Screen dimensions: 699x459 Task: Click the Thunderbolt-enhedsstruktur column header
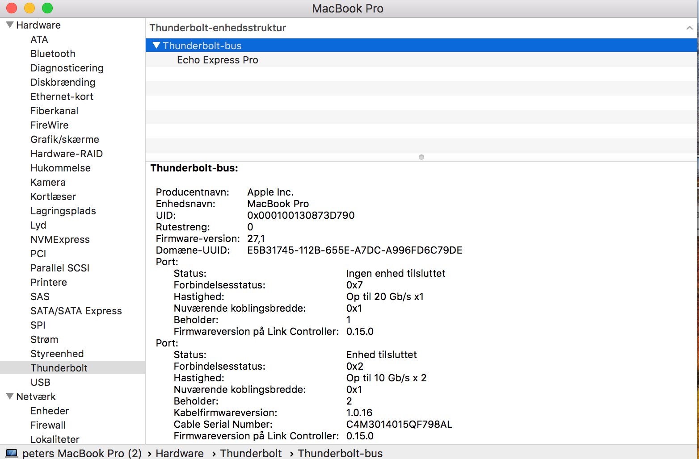coord(218,28)
